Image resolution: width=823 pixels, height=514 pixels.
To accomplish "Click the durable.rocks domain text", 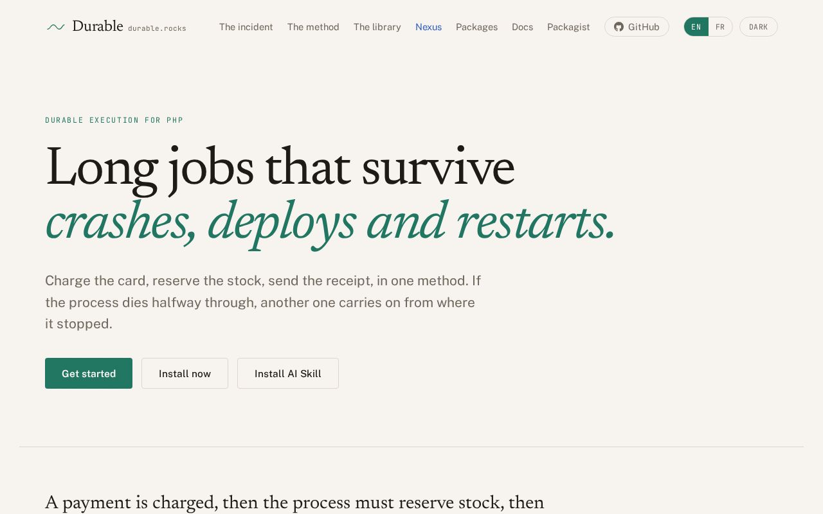I will click(157, 28).
